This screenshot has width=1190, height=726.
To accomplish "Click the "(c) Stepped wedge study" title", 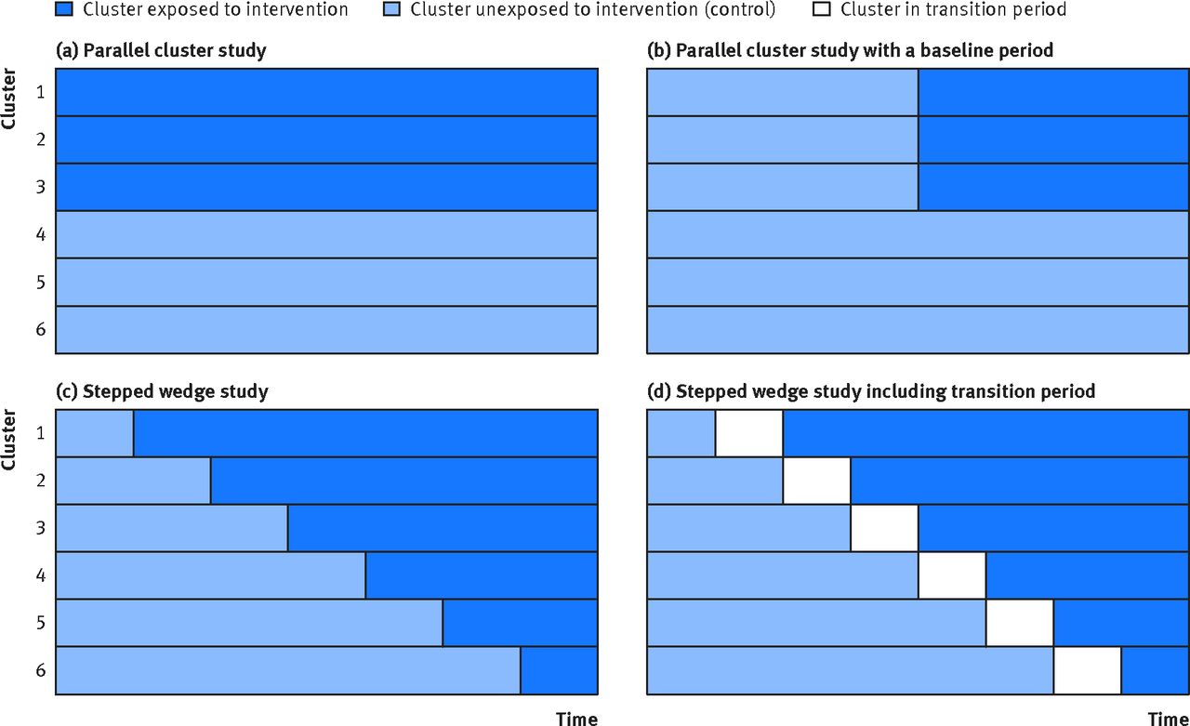I will click(x=162, y=391).
